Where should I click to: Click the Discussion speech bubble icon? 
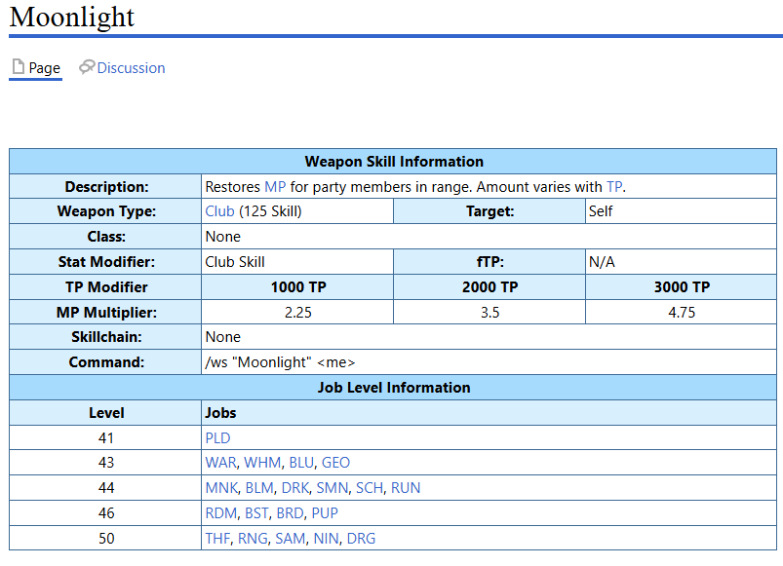(87, 67)
